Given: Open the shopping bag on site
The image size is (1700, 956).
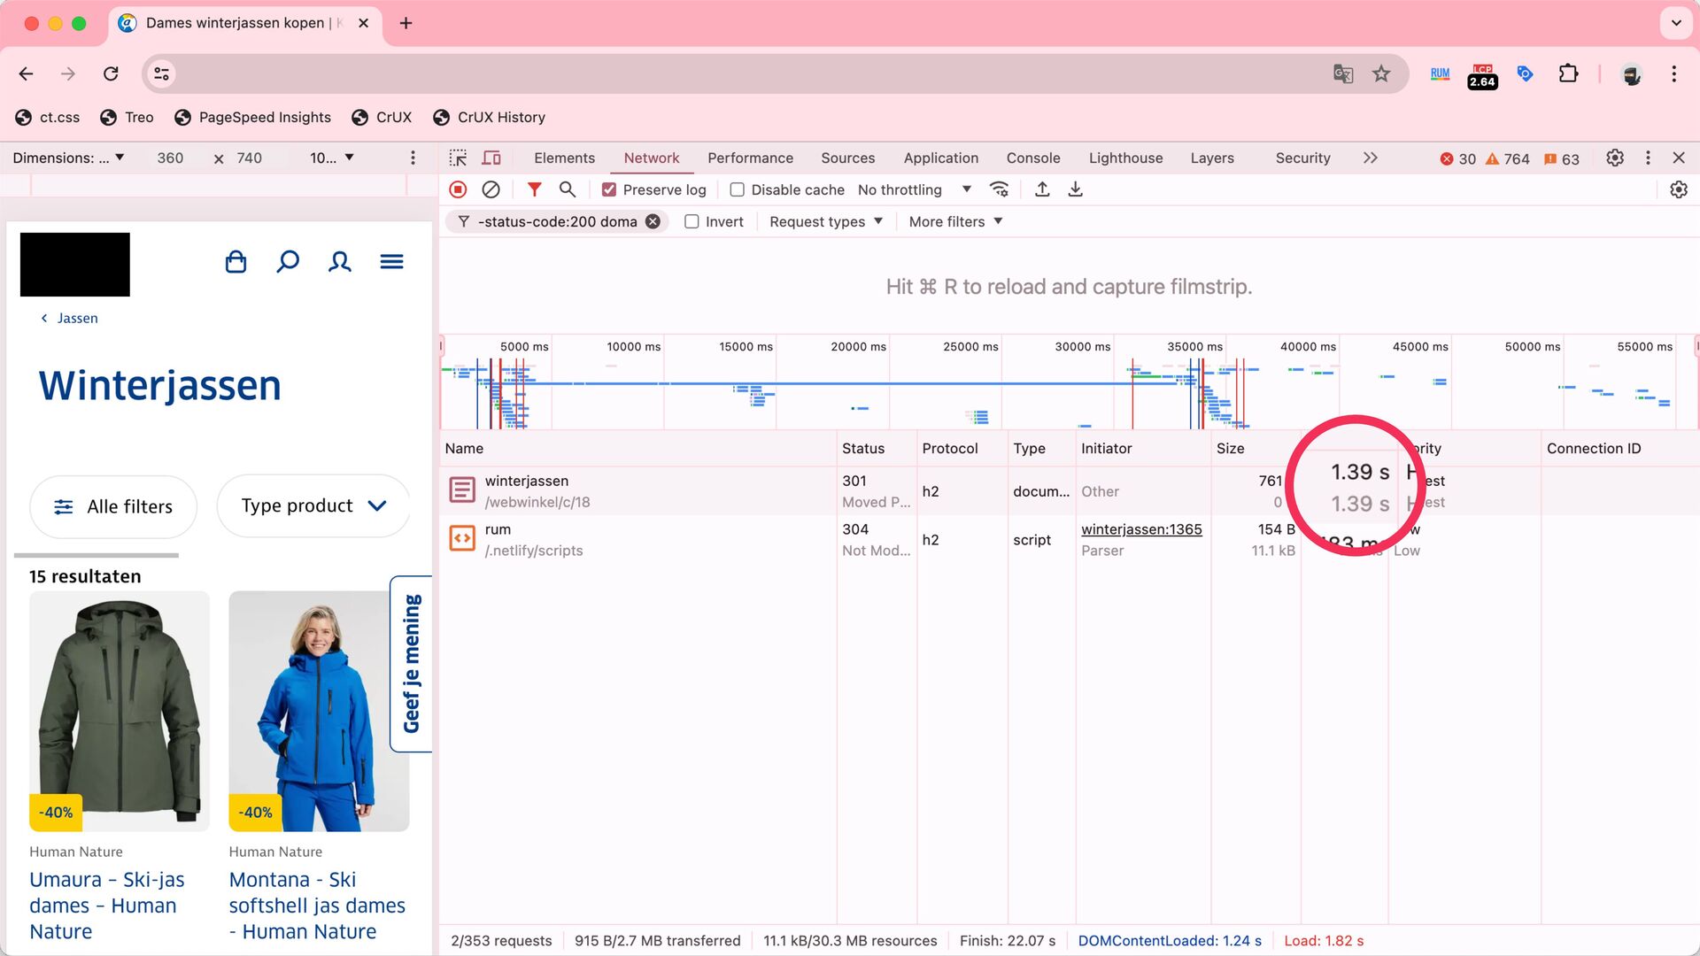Looking at the screenshot, I should click(x=236, y=262).
